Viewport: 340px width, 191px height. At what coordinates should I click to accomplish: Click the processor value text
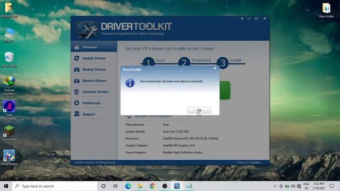(x=190, y=138)
